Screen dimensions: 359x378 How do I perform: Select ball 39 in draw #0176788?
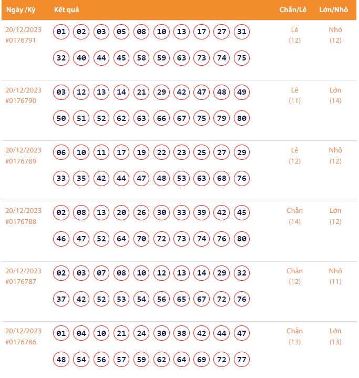202,212
